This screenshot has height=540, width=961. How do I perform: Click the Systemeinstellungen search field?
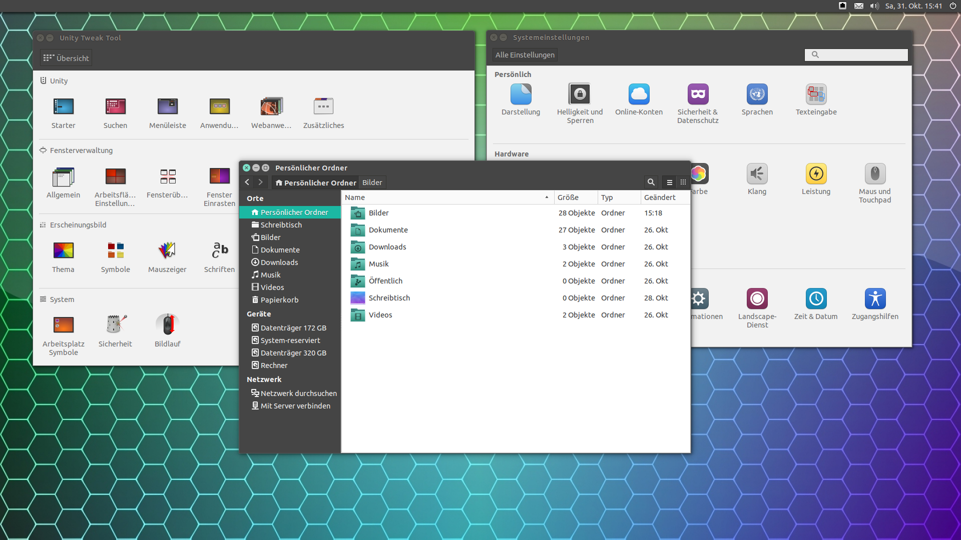[861, 55]
